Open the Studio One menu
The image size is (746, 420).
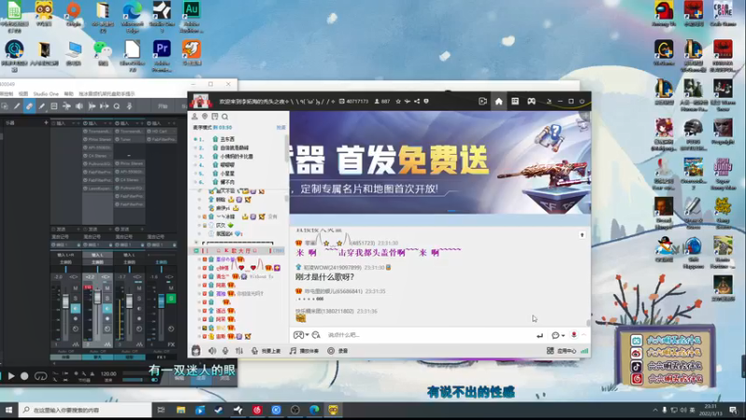[46, 94]
